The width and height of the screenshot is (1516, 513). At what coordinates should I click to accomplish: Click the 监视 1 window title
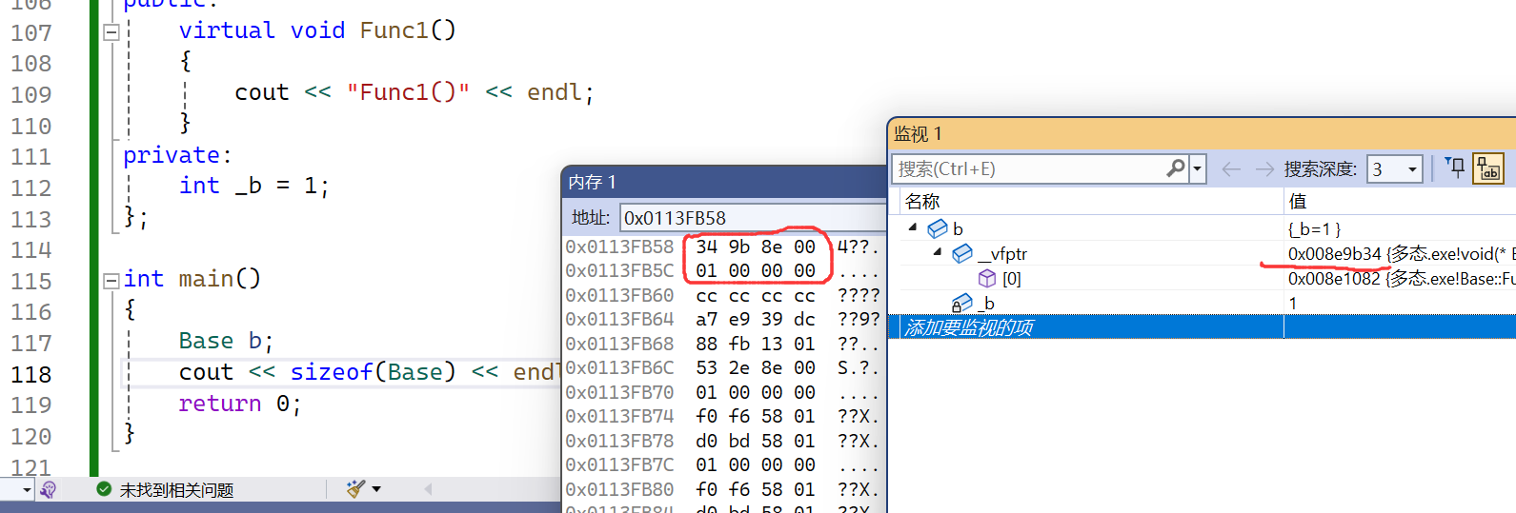click(918, 134)
